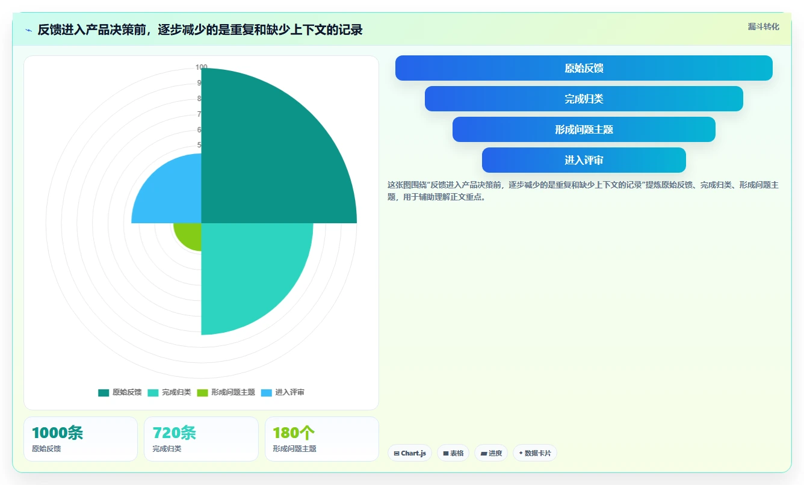
Task: Click the title text 反馈进入产品决策前
Action: (x=93, y=30)
